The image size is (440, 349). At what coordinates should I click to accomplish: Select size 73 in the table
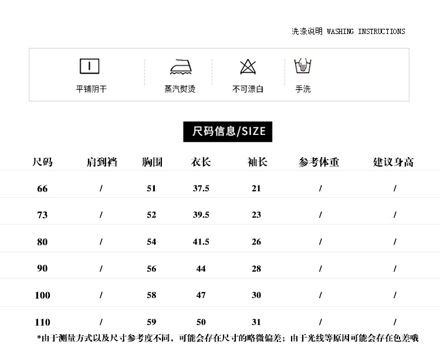(x=42, y=215)
